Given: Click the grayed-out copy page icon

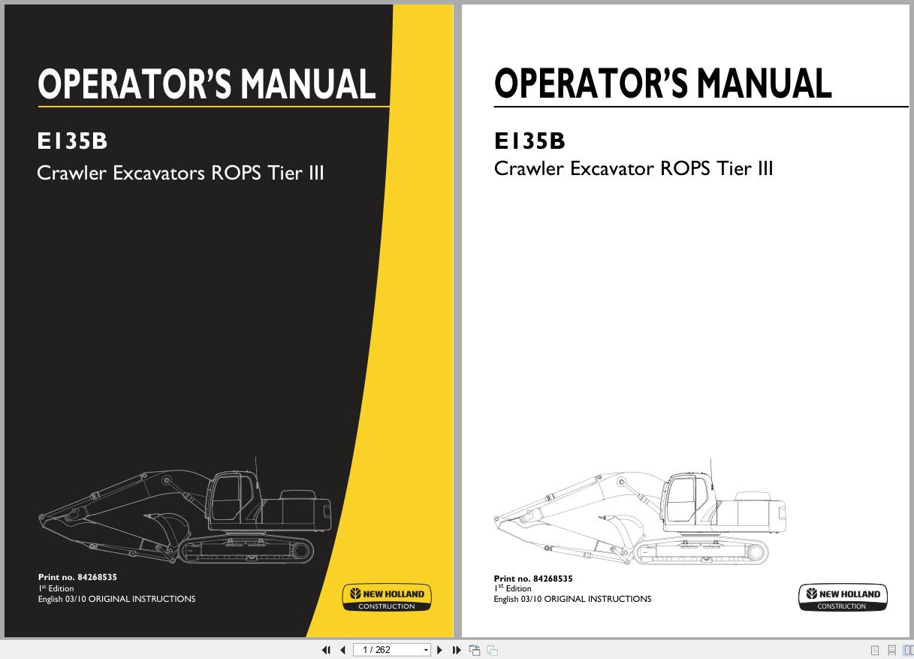Looking at the screenshot, I should coord(494,649).
